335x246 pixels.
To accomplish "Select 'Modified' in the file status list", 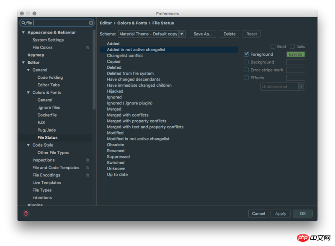I will coord(115,133).
